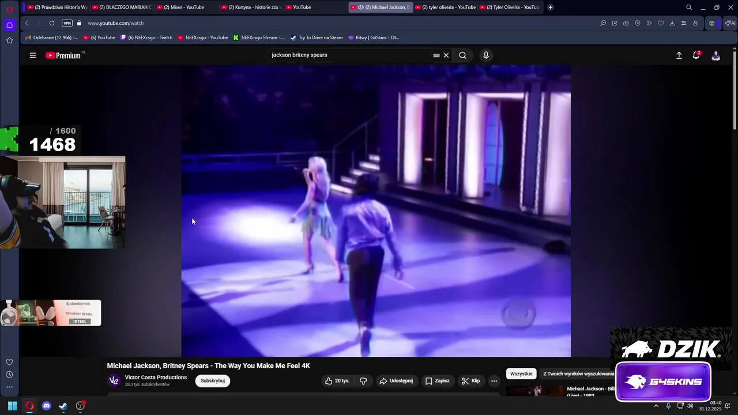The width and height of the screenshot is (738, 415).
Task: Submit search with magnifier button
Action: tap(462, 55)
